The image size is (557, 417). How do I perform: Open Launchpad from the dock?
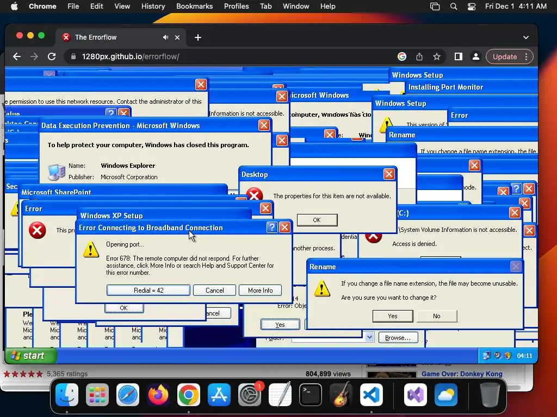click(x=97, y=395)
